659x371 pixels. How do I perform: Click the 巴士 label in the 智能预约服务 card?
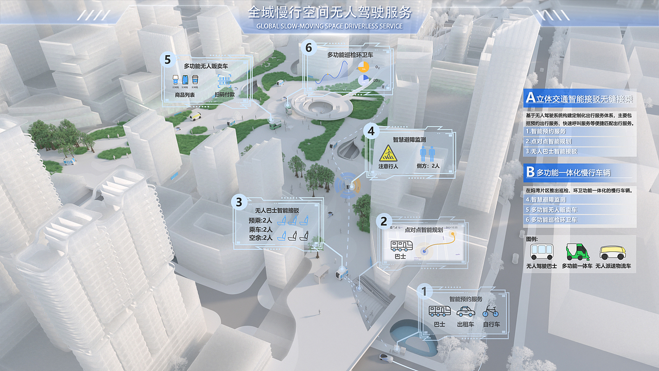coord(439,325)
